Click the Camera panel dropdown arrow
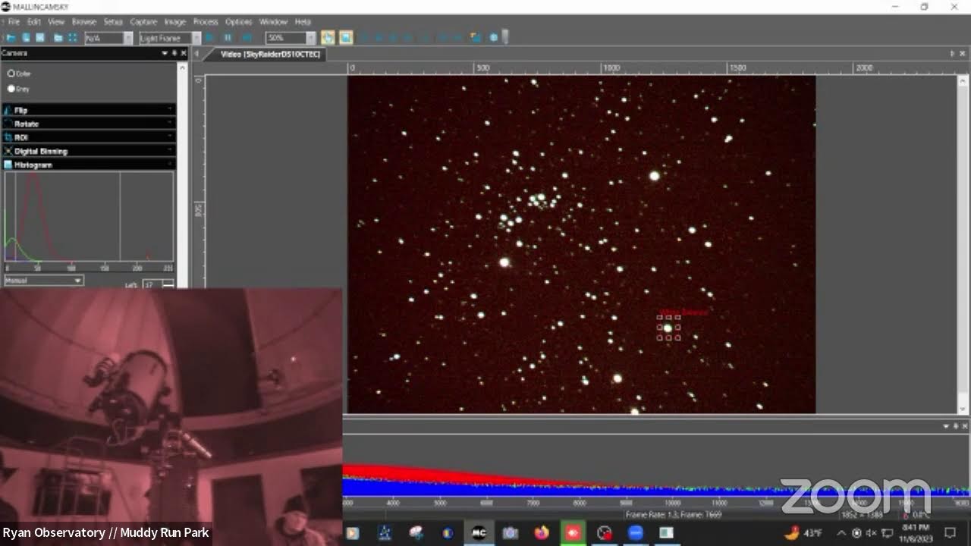The image size is (971, 546). pyautogui.click(x=165, y=53)
